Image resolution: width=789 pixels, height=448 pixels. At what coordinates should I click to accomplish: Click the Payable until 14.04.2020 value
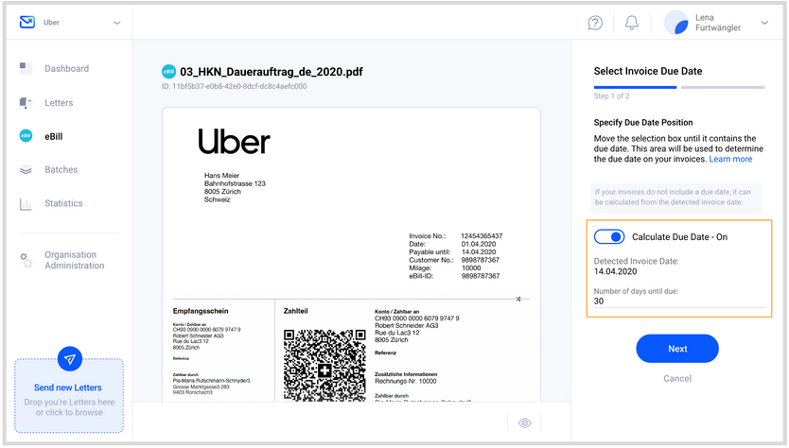(479, 252)
